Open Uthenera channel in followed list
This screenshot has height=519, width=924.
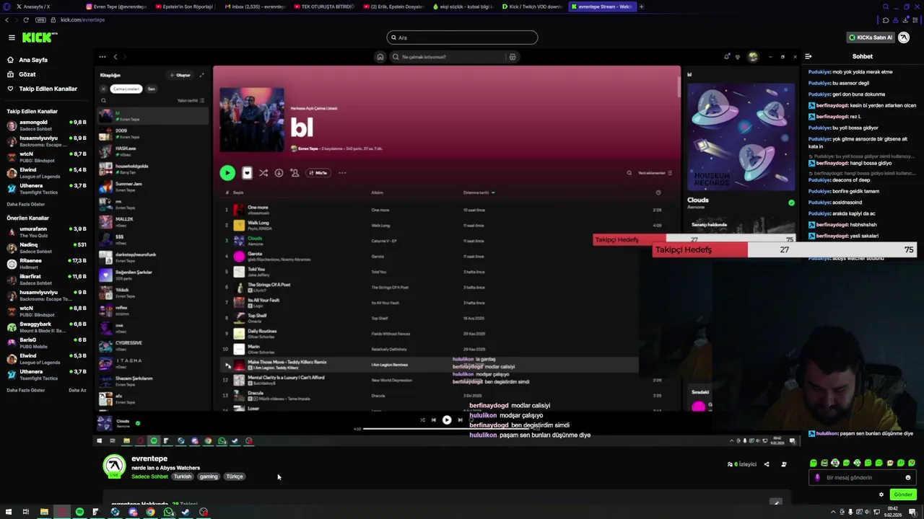point(46,189)
